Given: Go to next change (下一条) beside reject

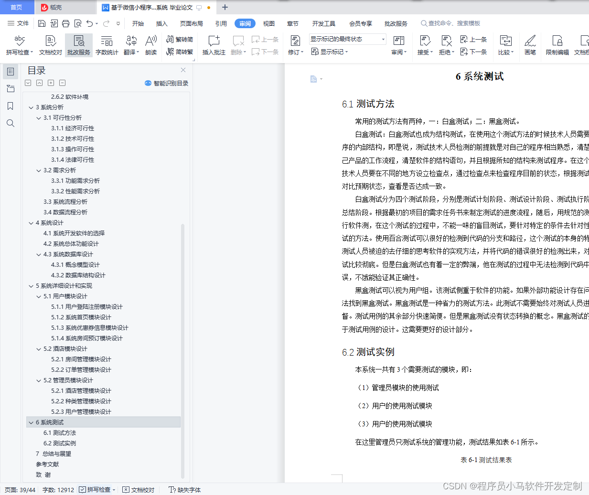Looking at the screenshot, I should point(473,52).
